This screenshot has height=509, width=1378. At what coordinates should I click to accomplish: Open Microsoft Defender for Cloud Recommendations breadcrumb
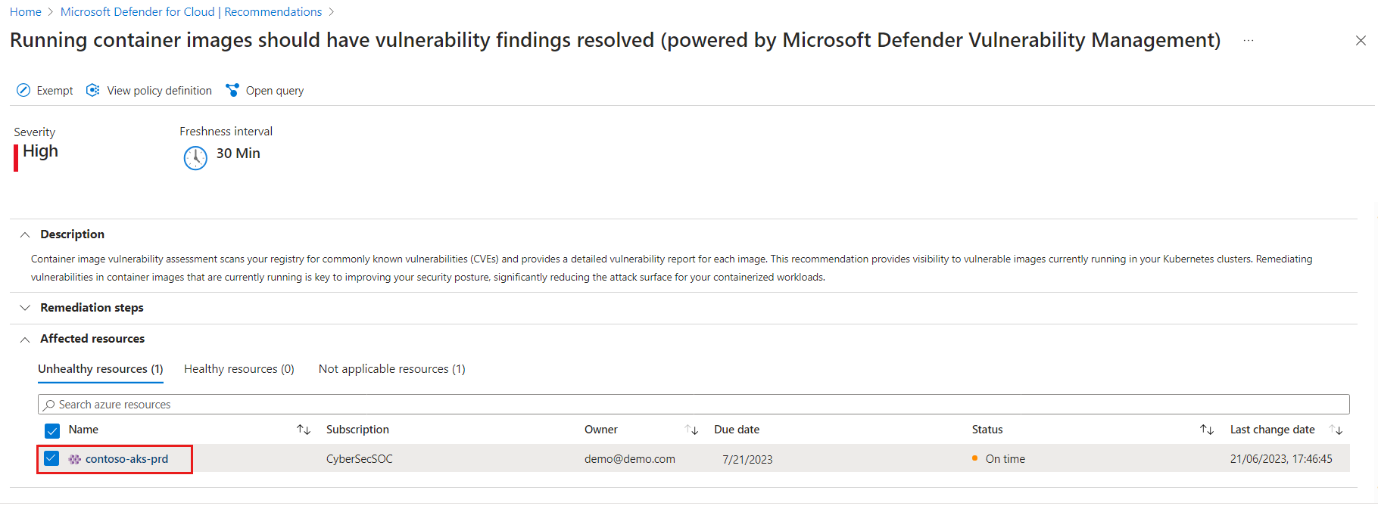(x=191, y=12)
